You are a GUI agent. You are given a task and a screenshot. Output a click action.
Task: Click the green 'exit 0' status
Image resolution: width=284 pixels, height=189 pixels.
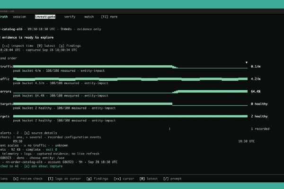click(52, 150)
